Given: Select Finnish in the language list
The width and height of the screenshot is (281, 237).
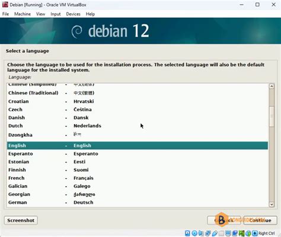Looking at the screenshot, I should 138,170.
